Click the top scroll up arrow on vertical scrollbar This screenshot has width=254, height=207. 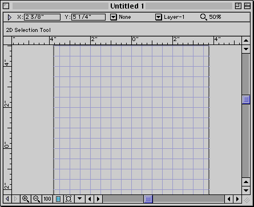[x=246, y=40]
